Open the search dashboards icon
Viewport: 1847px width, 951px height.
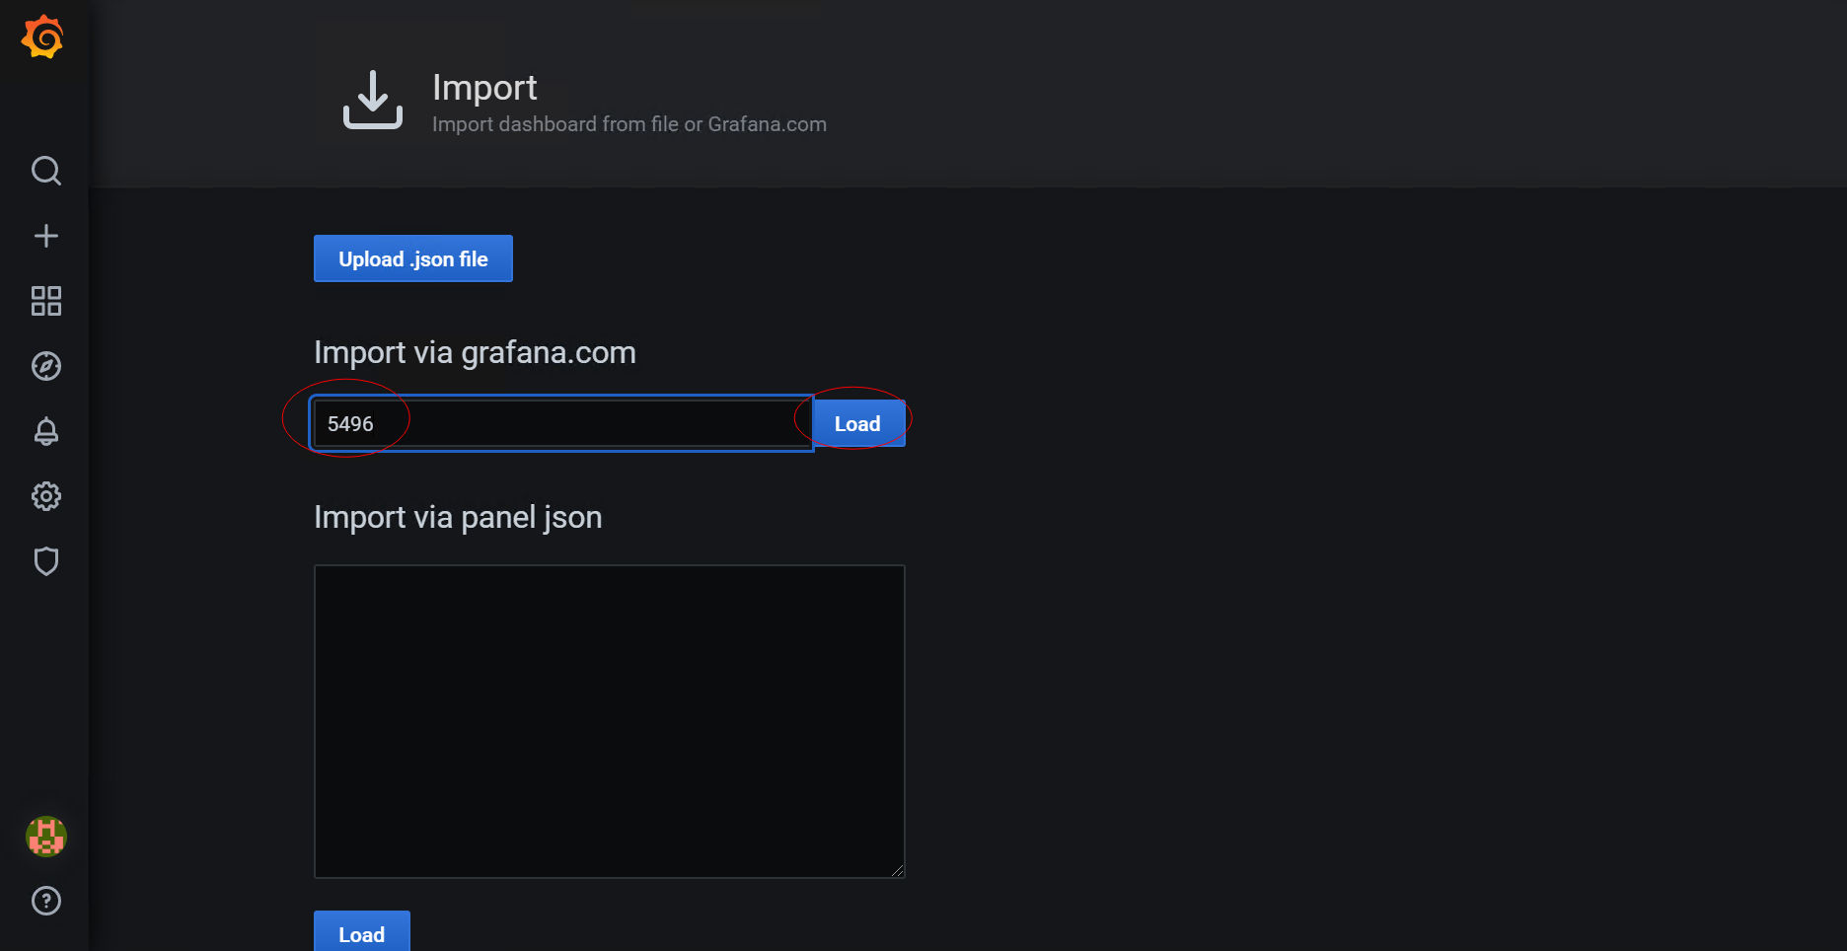click(x=46, y=171)
